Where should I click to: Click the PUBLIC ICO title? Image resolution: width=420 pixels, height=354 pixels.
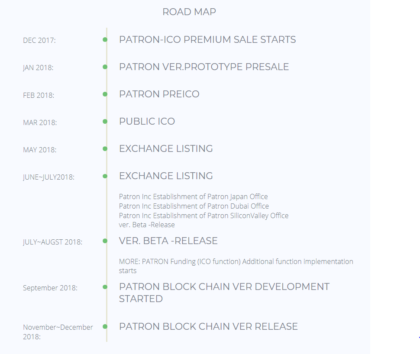tap(147, 122)
